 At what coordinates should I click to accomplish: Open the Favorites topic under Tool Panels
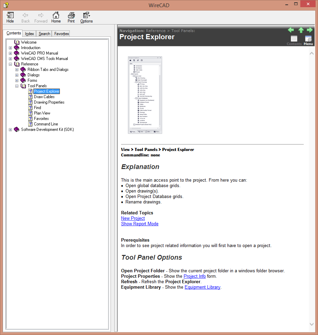tap(41, 119)
